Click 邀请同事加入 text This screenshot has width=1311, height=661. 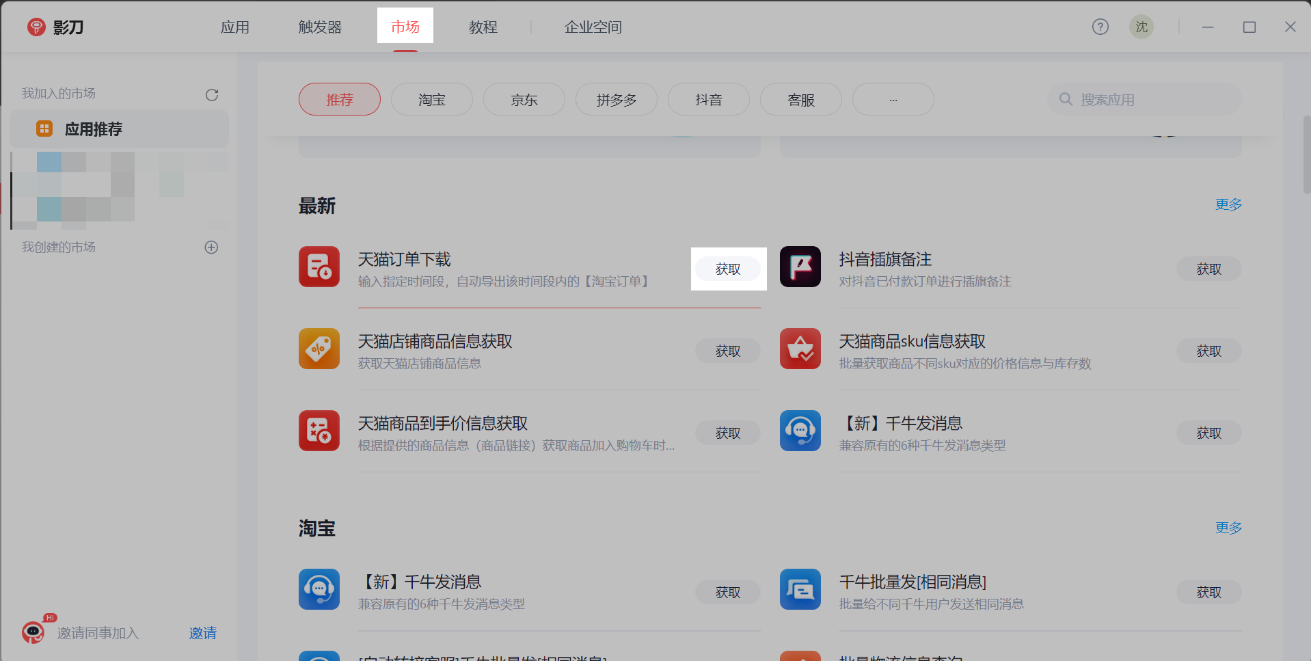98,633
